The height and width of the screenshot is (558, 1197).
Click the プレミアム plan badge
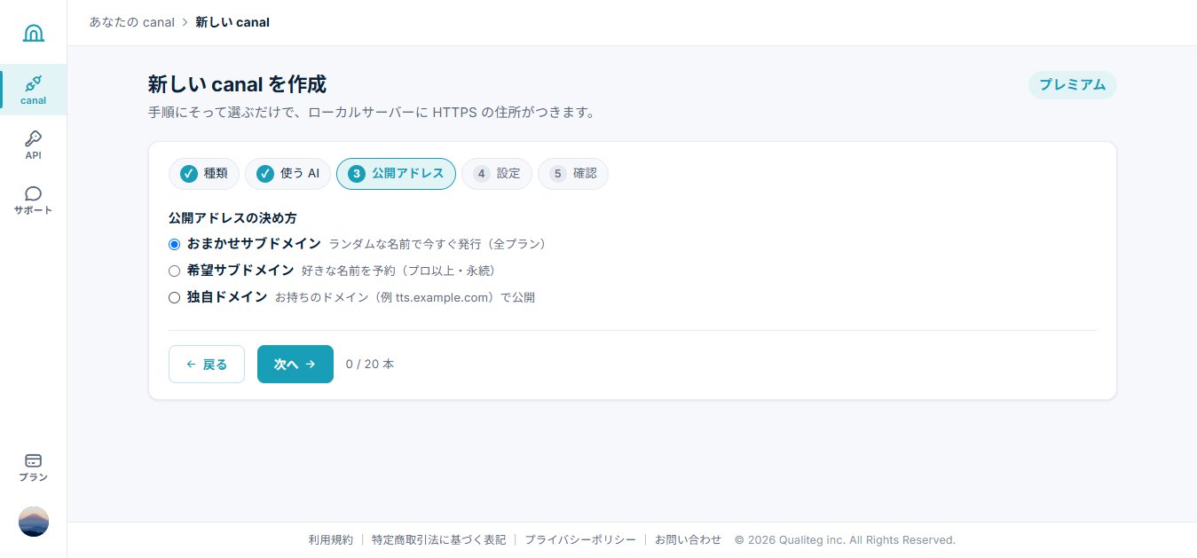[1072, 85]
